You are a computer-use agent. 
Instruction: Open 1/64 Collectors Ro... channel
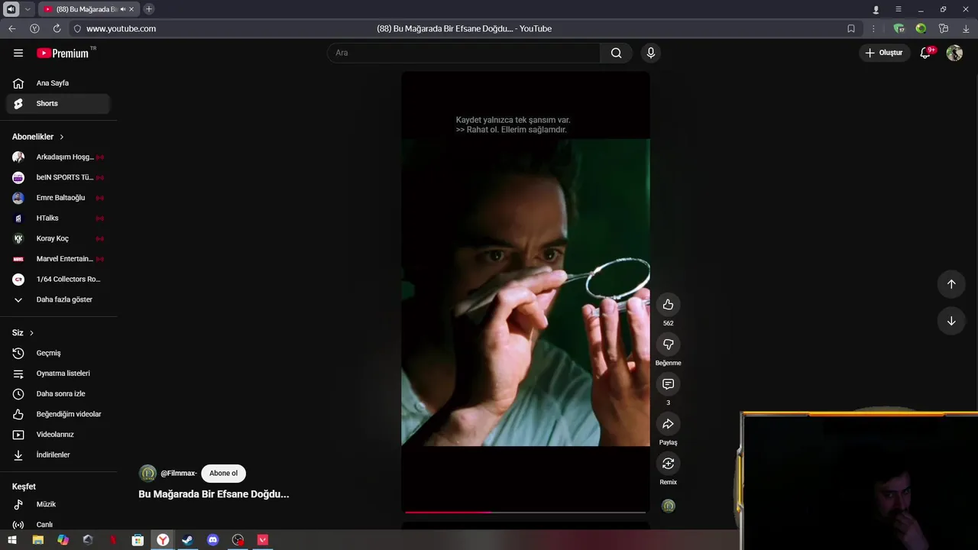[x=58, y=280]
